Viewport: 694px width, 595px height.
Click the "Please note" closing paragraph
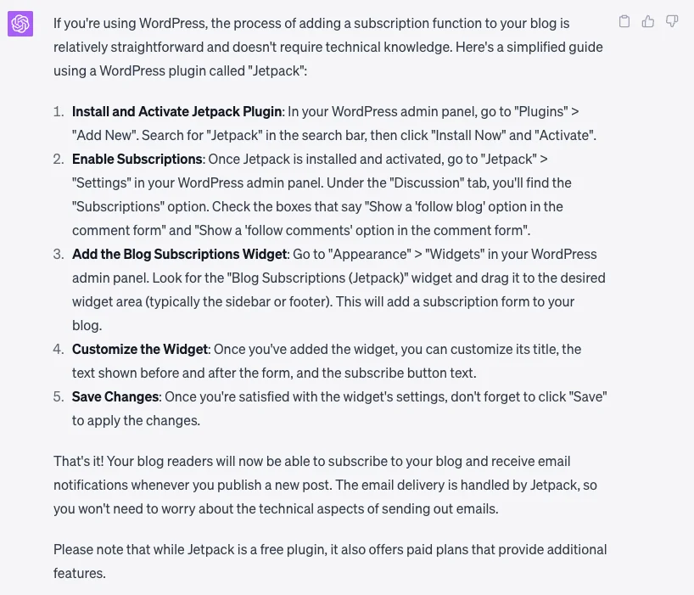click(328, 561)
